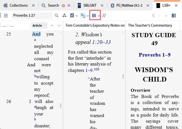Screen dimensions: 182x129
Task: Click footnote a before laugh
Action: [x=35, y=107]
